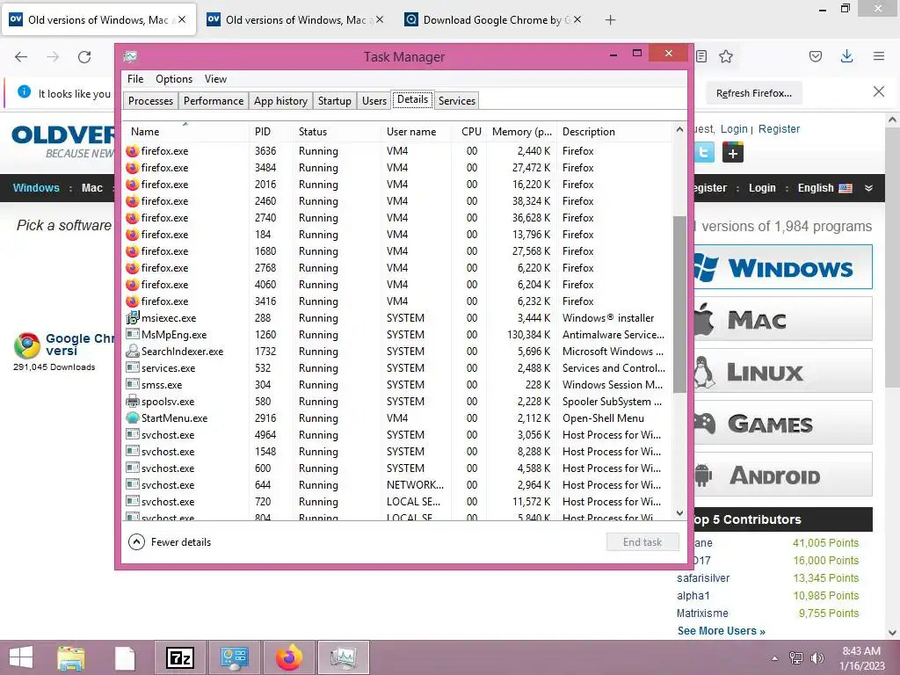Screen dimensions: 900x675
Task: Click the Games category button
Action: (782, 423)
